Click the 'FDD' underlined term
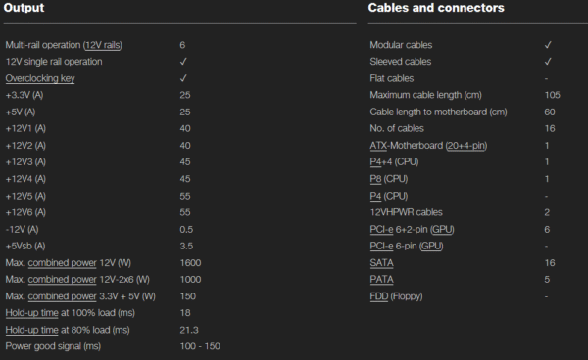The height and width of the screenshot is (360, 588). point(378,296)
